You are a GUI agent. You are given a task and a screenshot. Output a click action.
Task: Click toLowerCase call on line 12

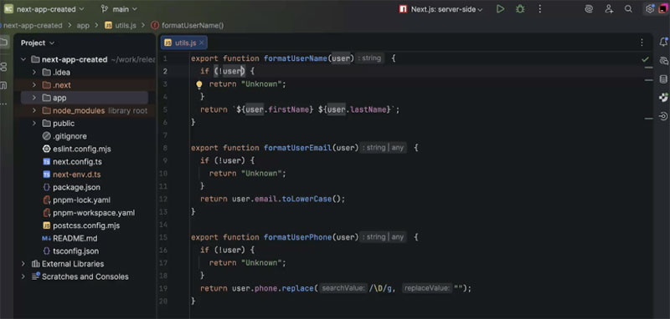pyautogui.click(x=307, y=199)
